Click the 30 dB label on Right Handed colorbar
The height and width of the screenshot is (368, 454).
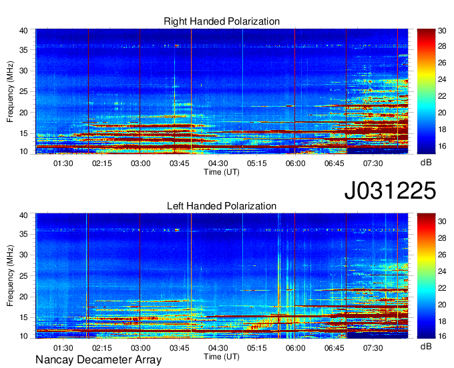point(442,31)
